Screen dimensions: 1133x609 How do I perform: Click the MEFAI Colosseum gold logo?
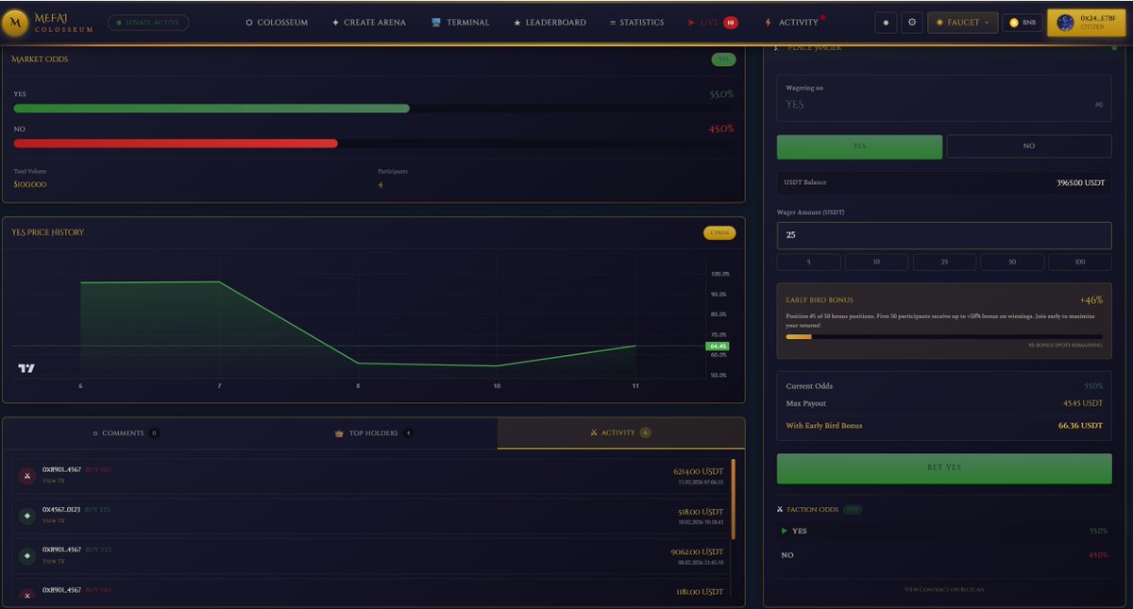coord(14,23)
